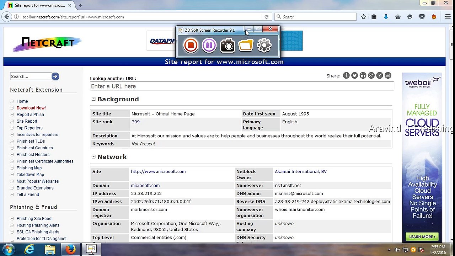Screen dimensions: 455x256
Task: Collapse the Background section
Action: (93, 99)
